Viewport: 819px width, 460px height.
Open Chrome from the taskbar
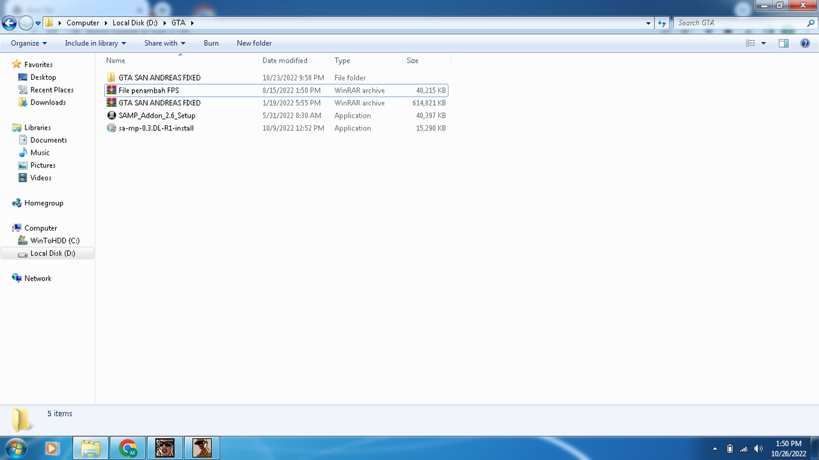tap(127, 448)
